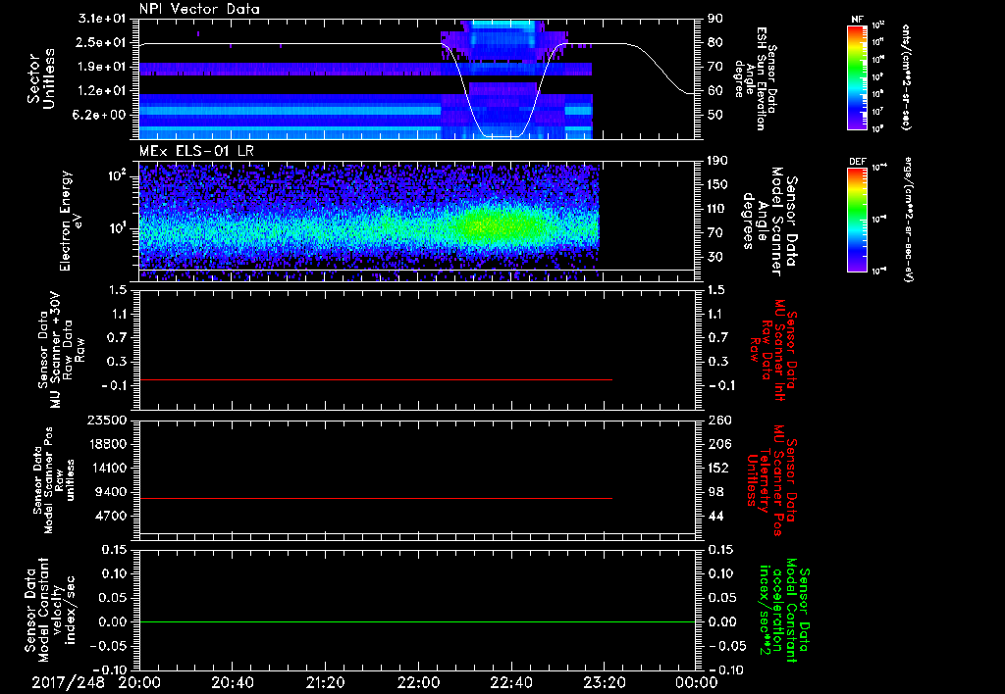Viewport: 1005px width, 694px height.
Task: Click the white sun elevation curve's dip
Action: coord(502,135)
